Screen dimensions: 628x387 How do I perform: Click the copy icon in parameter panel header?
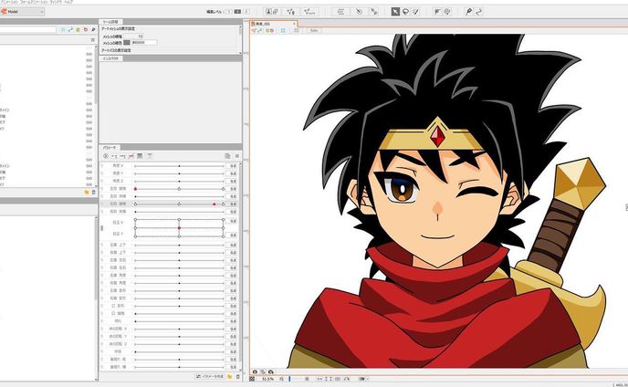pyautogui.click(x=227, y=156)
